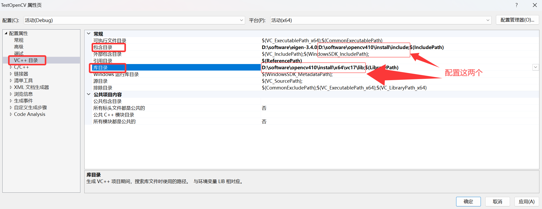542x209 pixels.
Task: Select 常规 in the left tree
Action: pos(19,40)
